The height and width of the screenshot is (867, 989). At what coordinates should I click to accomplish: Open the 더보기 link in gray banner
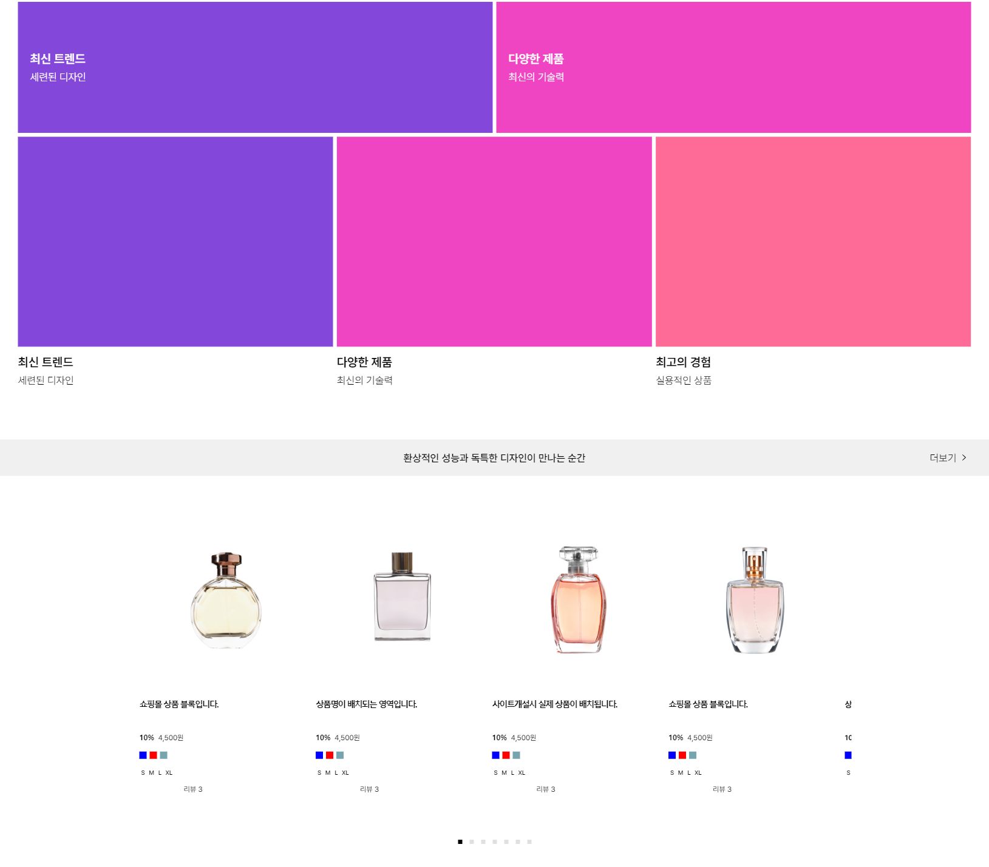[948, 457]
